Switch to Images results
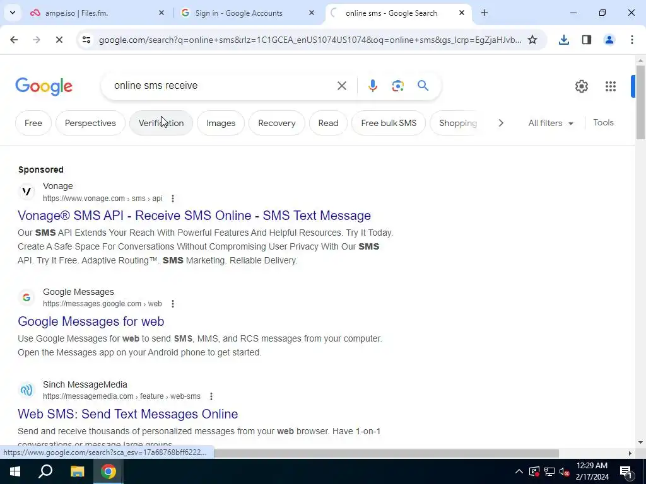This screenshot has height=484, width=646. 221,123
